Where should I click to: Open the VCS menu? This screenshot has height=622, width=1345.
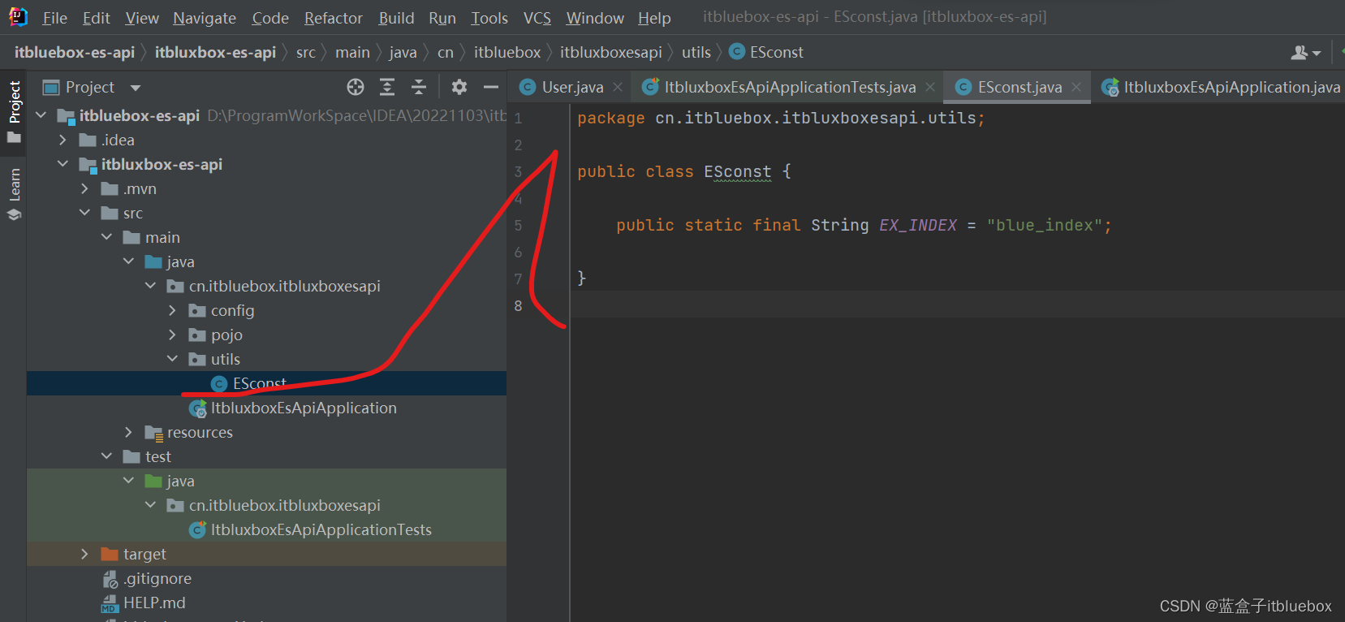point(537,18)
